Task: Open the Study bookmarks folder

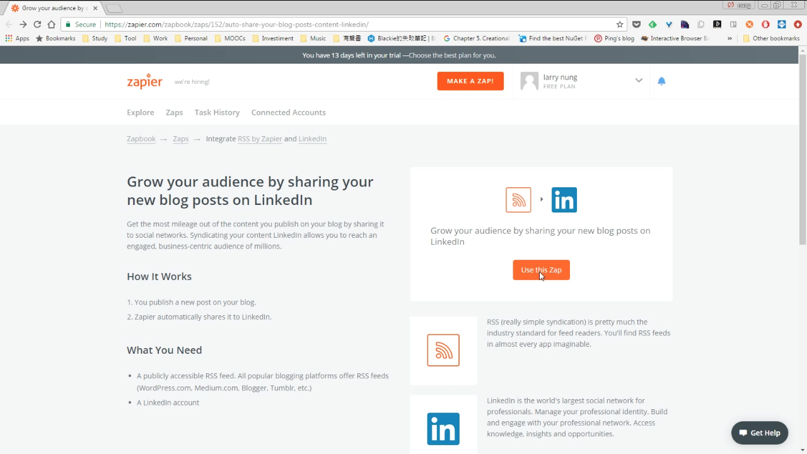Action: point(95,38)
